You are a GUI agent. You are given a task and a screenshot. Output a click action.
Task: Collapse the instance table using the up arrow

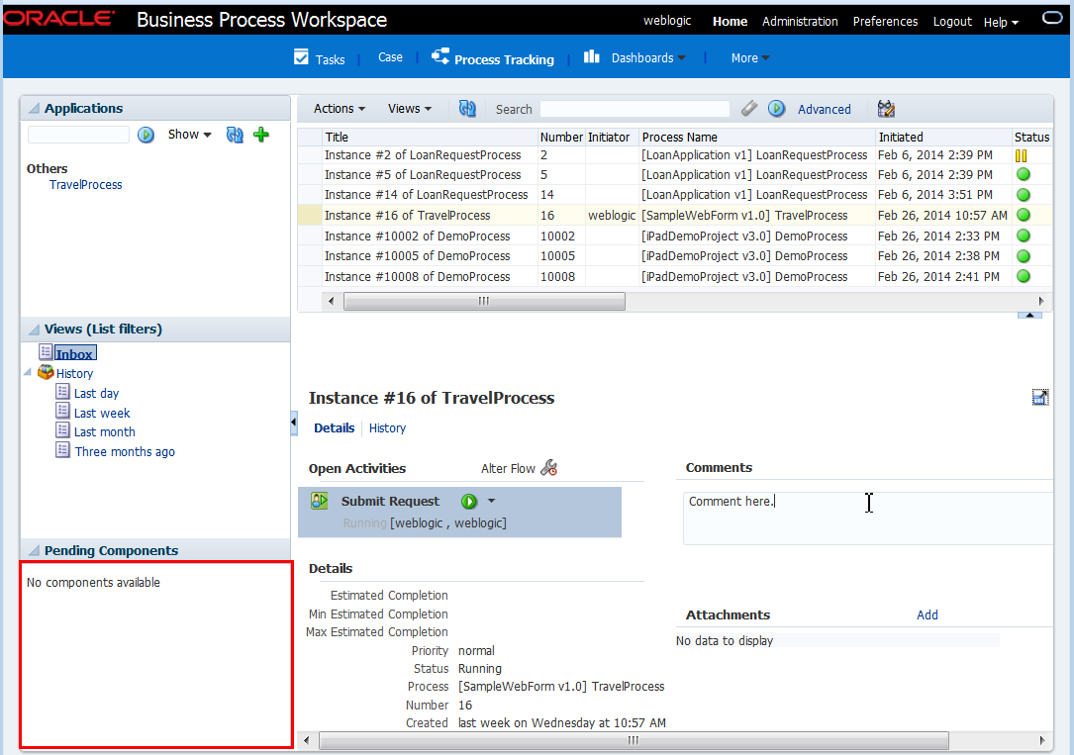tap(1029, 315)
